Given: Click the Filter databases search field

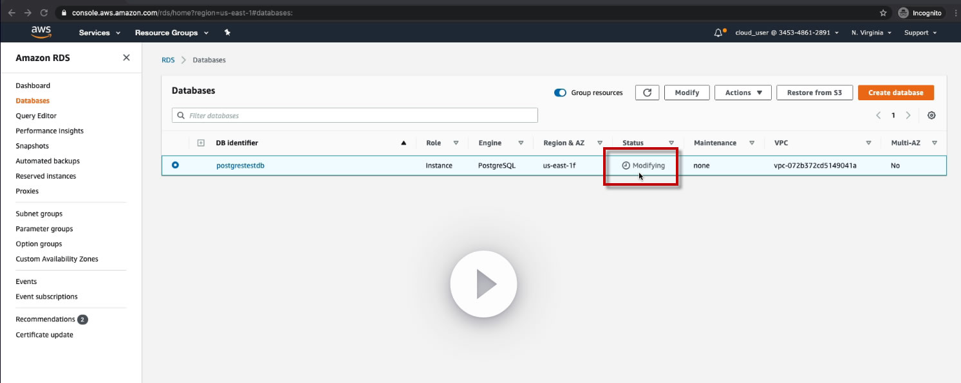Looking at the screenshot, I should point(355,116).
